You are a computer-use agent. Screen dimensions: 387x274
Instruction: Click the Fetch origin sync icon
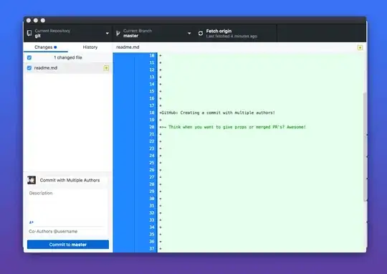click(201, 33)
